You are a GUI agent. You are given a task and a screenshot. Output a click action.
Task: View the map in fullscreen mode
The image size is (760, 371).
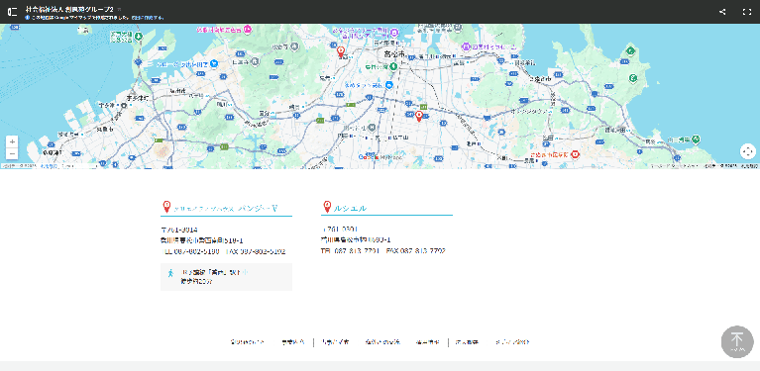tap(747, 12)
